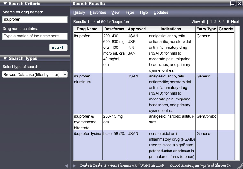Go to results page 3
This screenshot has width=243, height=169.
(219, 22)
